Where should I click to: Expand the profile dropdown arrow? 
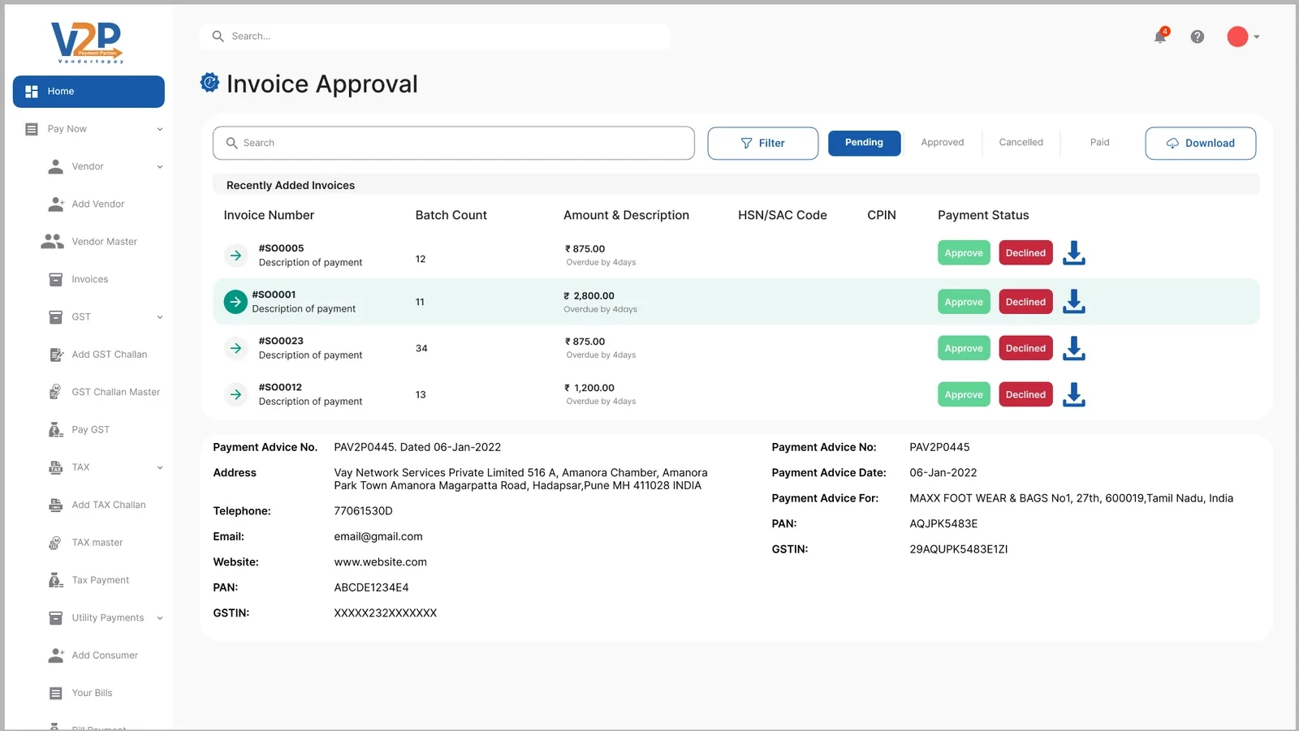pyautogui.click(x=1257, y=37)
